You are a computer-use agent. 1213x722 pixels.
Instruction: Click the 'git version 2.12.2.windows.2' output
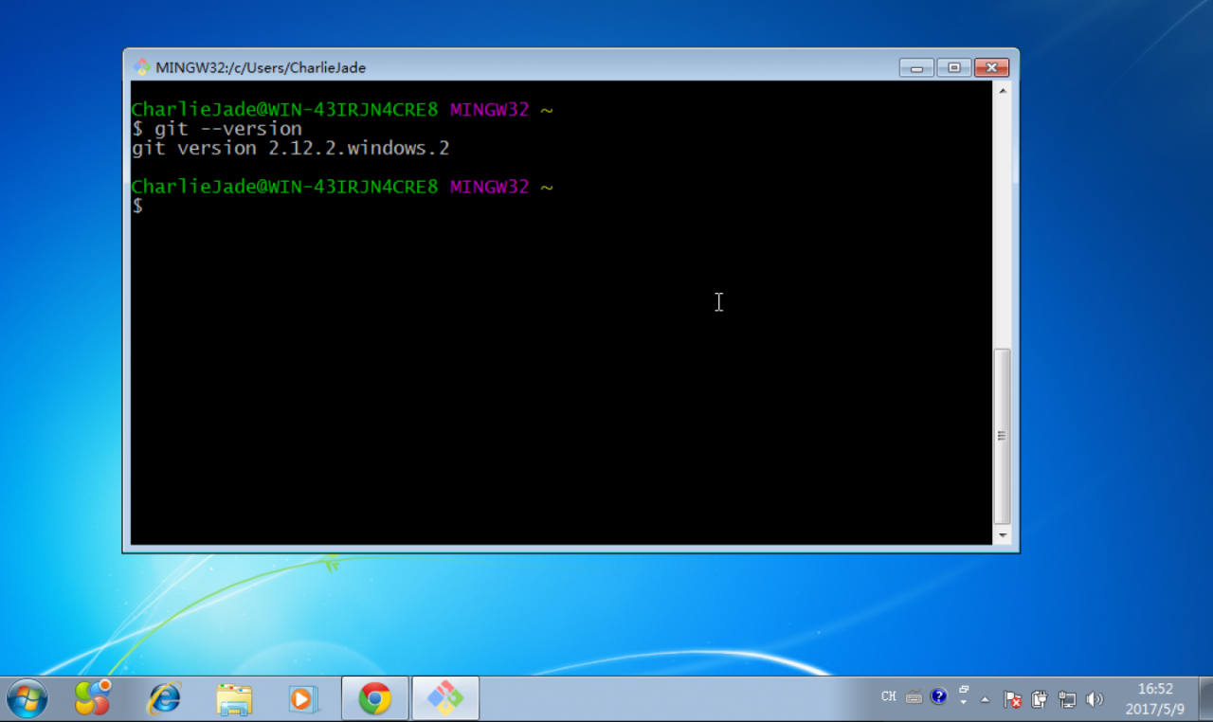pyautogui.click(x=290, y=149)
